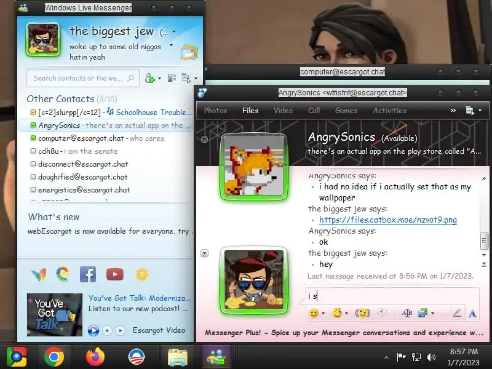Change the font with the A icon
Image resolution: width=492 pixels, height=369 pixels.
[472, 313]
